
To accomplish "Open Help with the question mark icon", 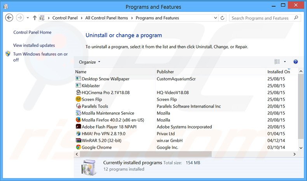I will point(295,62).
